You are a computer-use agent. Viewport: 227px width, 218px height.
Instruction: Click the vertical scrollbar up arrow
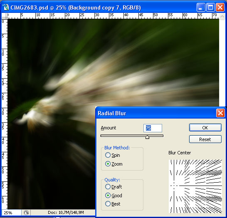pos(222,16)
